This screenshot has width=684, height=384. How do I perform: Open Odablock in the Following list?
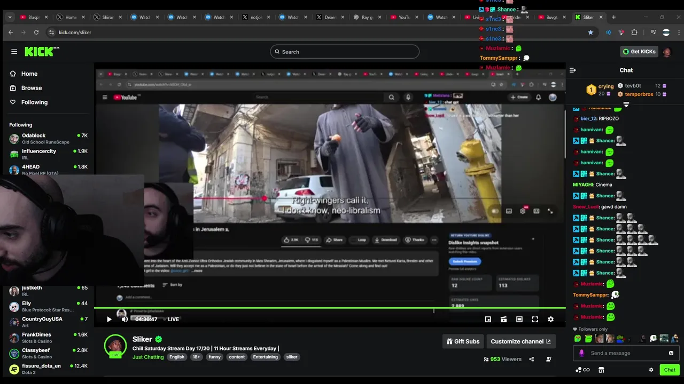[x=48, y=139]
